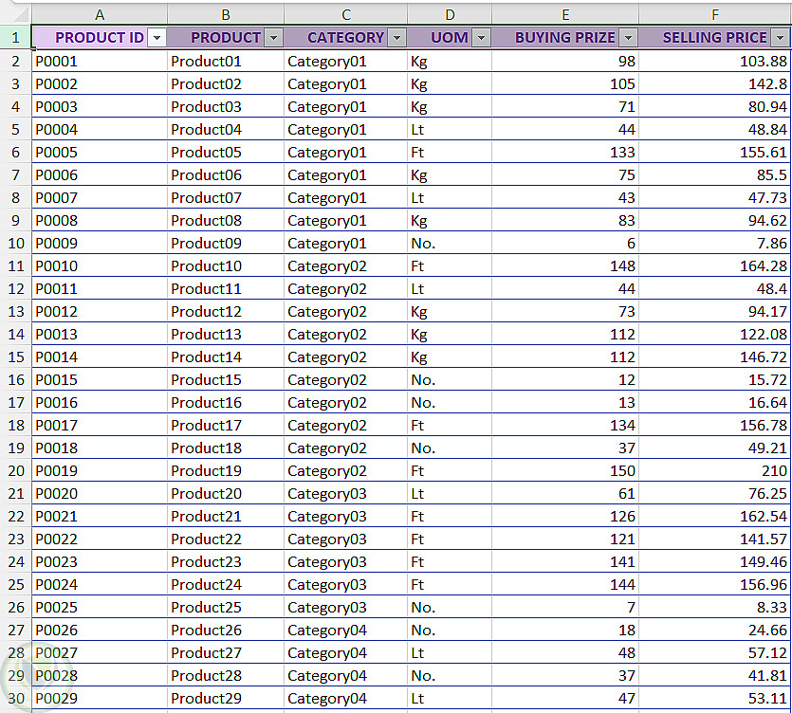
Task: Select the Product16 cell
Action: coord(226,402)
